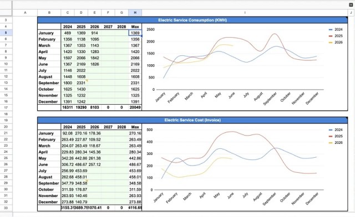The height and width of the screenshot is (217, 355).
Task: Click 2026 legend entry in cost chart
Action: 336,143
